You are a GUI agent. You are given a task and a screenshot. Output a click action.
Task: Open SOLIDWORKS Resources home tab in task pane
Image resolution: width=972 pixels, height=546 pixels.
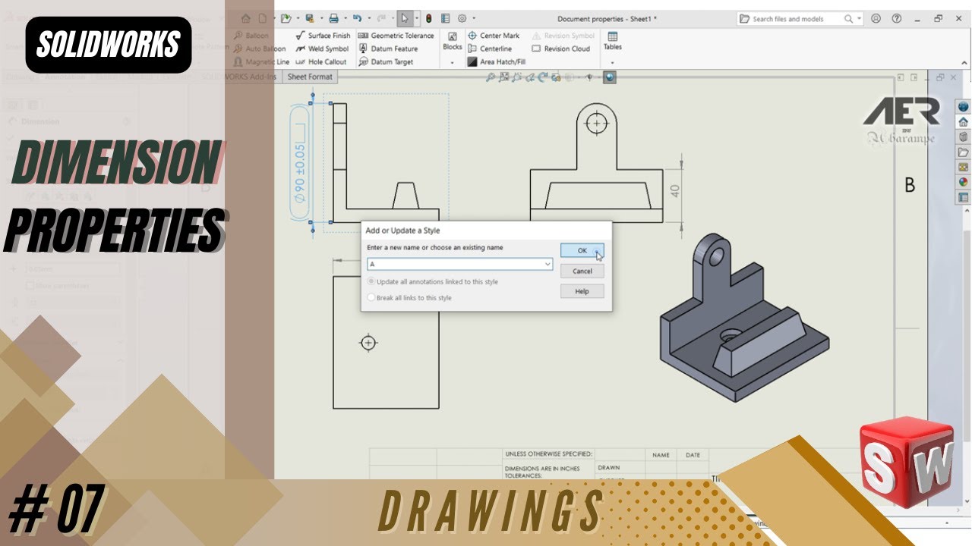pos(963,122)
